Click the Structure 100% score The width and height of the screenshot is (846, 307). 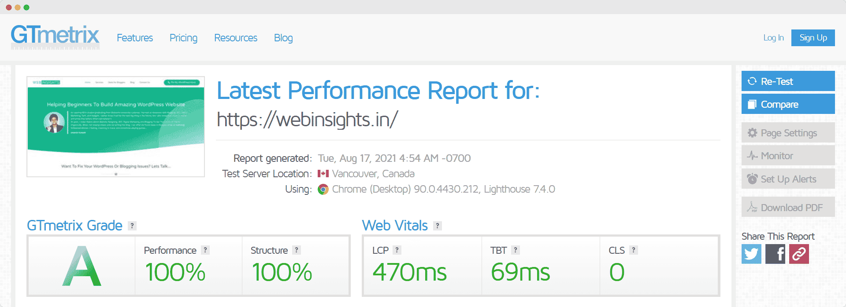282,272
